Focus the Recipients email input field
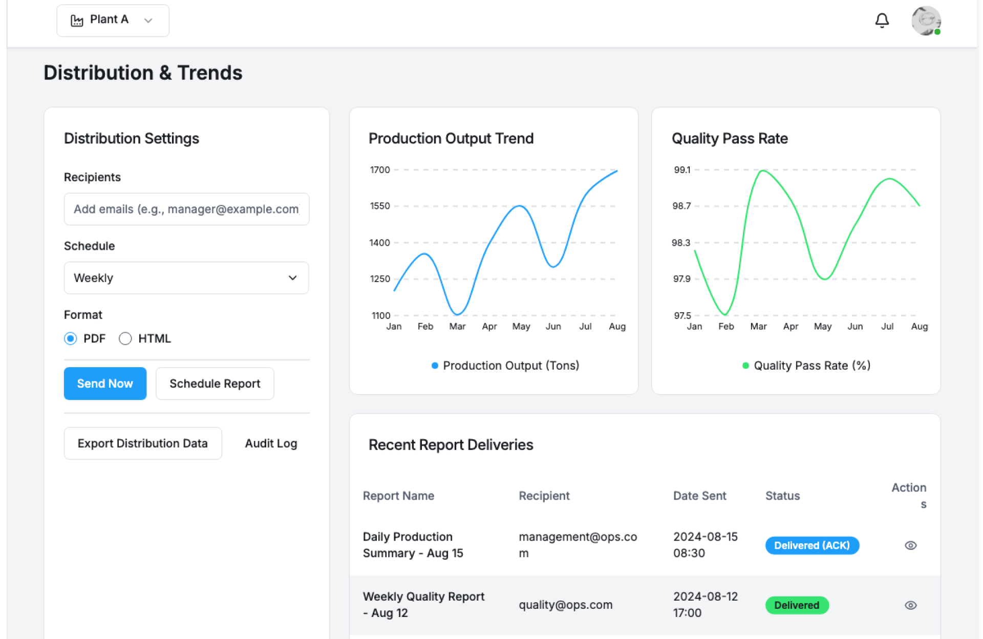This screenshot has height=639, width=983. coord(186,209)
